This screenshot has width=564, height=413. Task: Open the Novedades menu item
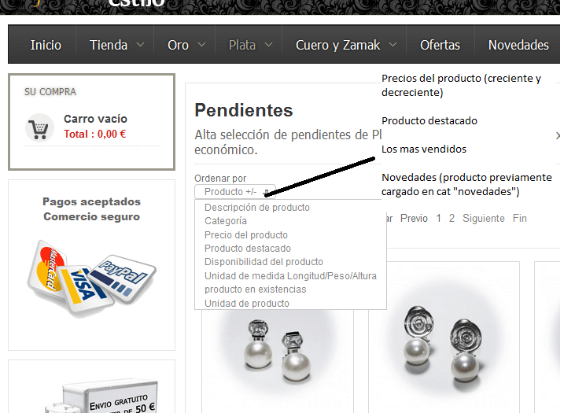[518, 45]
